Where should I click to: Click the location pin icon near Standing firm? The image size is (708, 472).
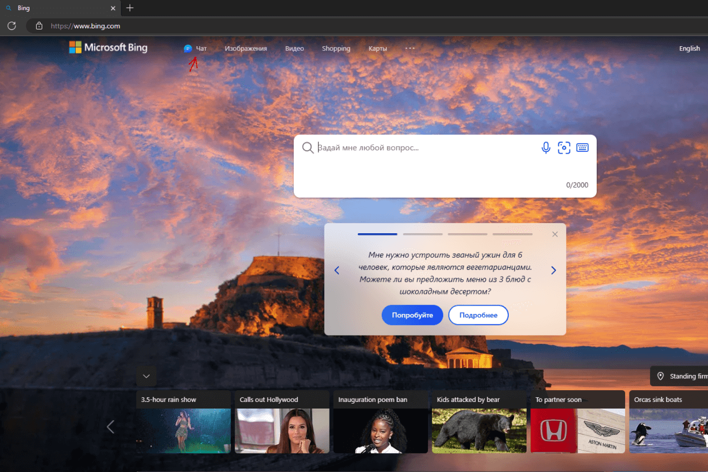pyautogui.click(x=661, y=376)
